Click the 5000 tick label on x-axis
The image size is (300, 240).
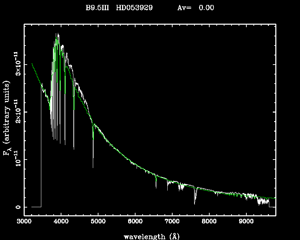[x=98, y=222]
